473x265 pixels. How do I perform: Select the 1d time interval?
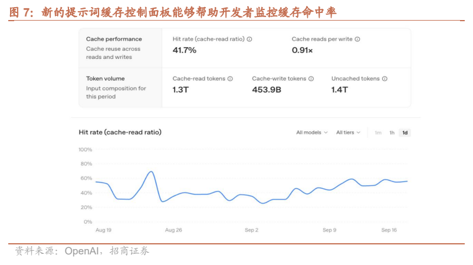[405, 133]
